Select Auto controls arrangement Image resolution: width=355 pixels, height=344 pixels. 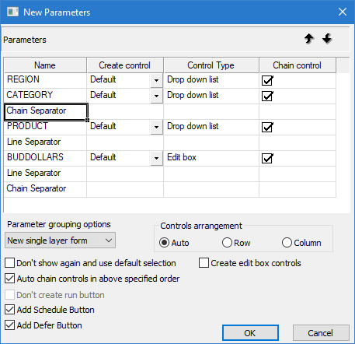pyautogui.click(x=165, y=243)
